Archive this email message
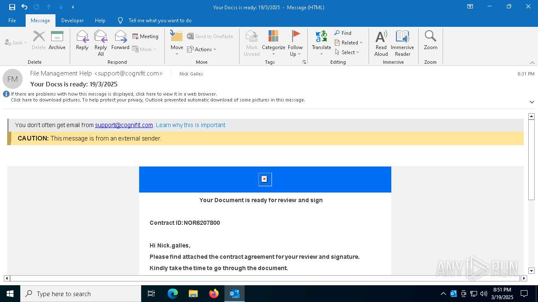The image size is (538, 302). (x=57, y=41)
